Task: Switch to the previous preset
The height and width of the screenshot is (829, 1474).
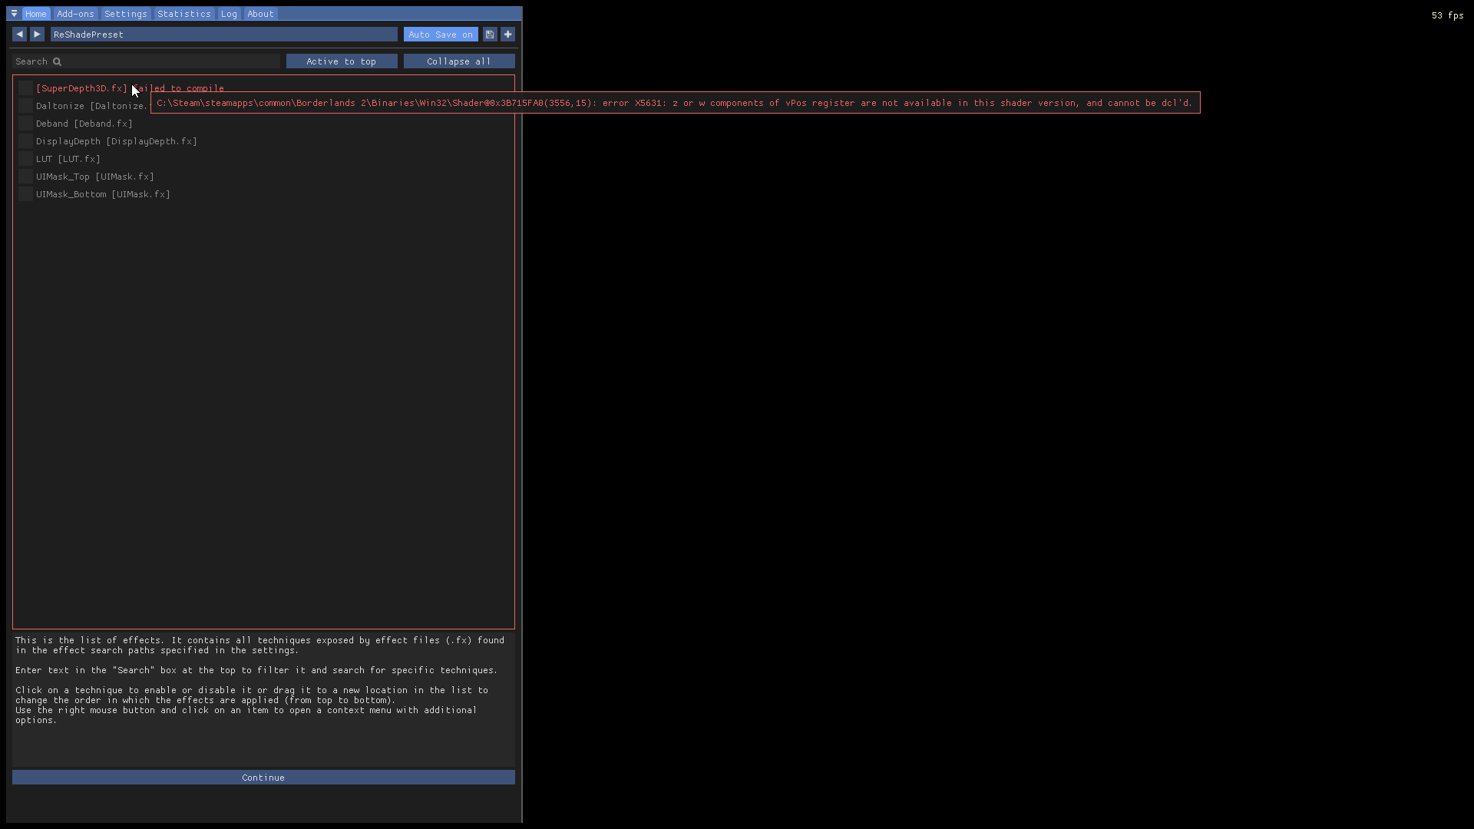Action: pos(19,34)
